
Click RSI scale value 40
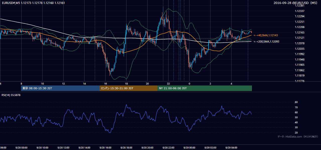[296, 122]
